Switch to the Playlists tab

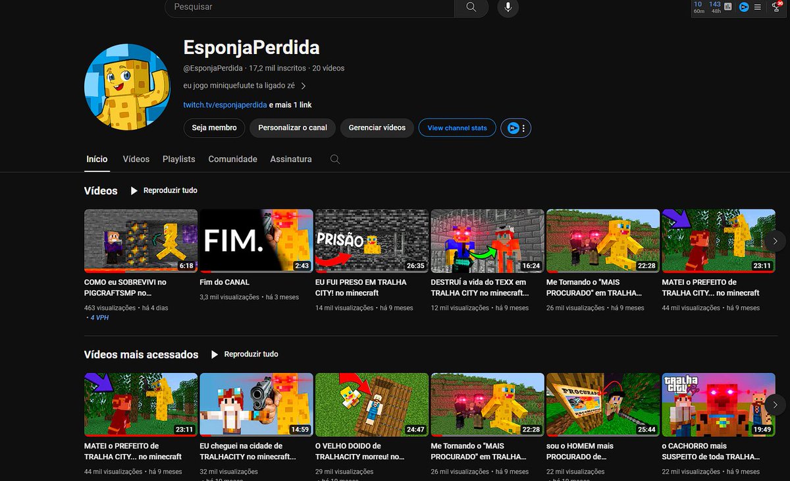[178, 159]
